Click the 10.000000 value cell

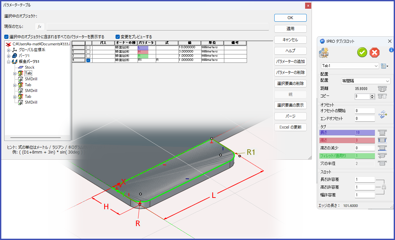(190, 47)
